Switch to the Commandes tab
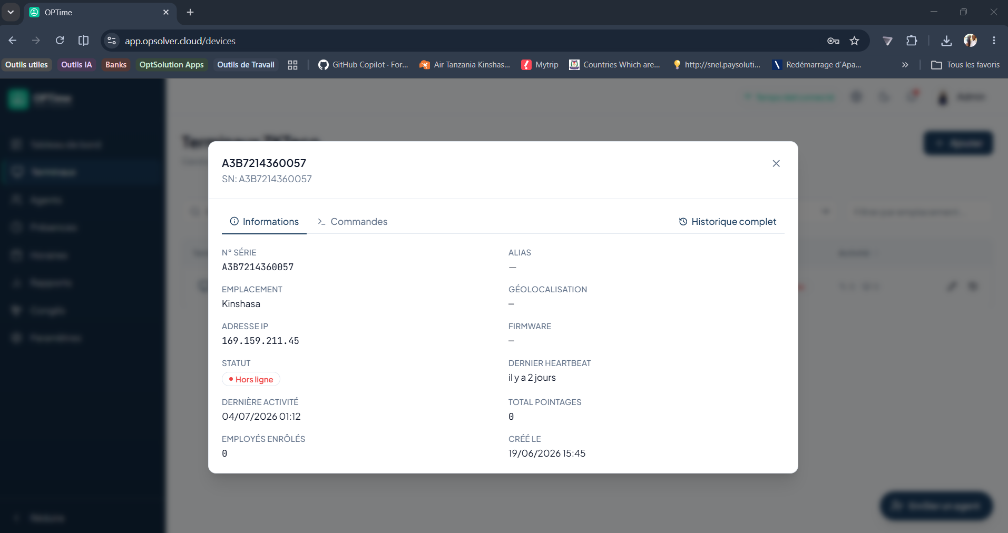The image size is (1008, 533). tap(353, 222)
